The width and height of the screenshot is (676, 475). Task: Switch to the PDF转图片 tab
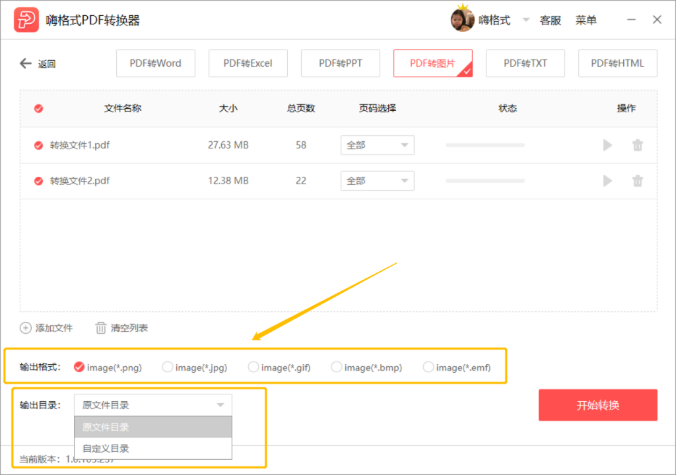[x=433, y=63]
